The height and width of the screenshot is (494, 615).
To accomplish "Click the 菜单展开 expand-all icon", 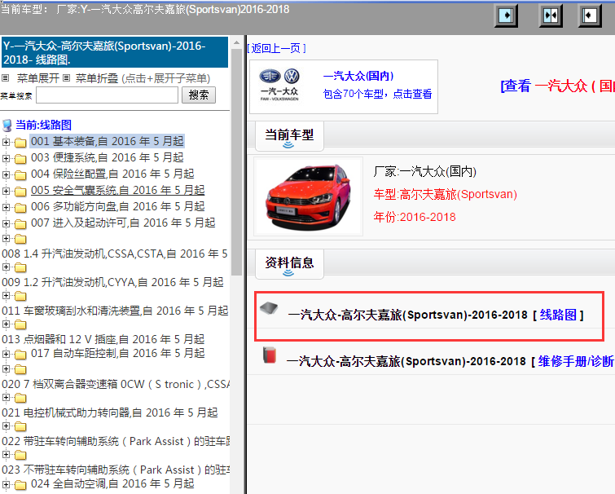I will pos(6,78).
